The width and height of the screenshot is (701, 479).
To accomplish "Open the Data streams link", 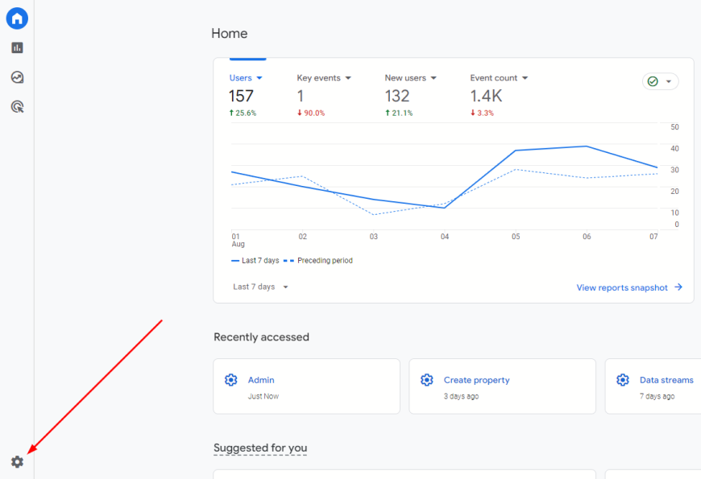I will [666, 380].
